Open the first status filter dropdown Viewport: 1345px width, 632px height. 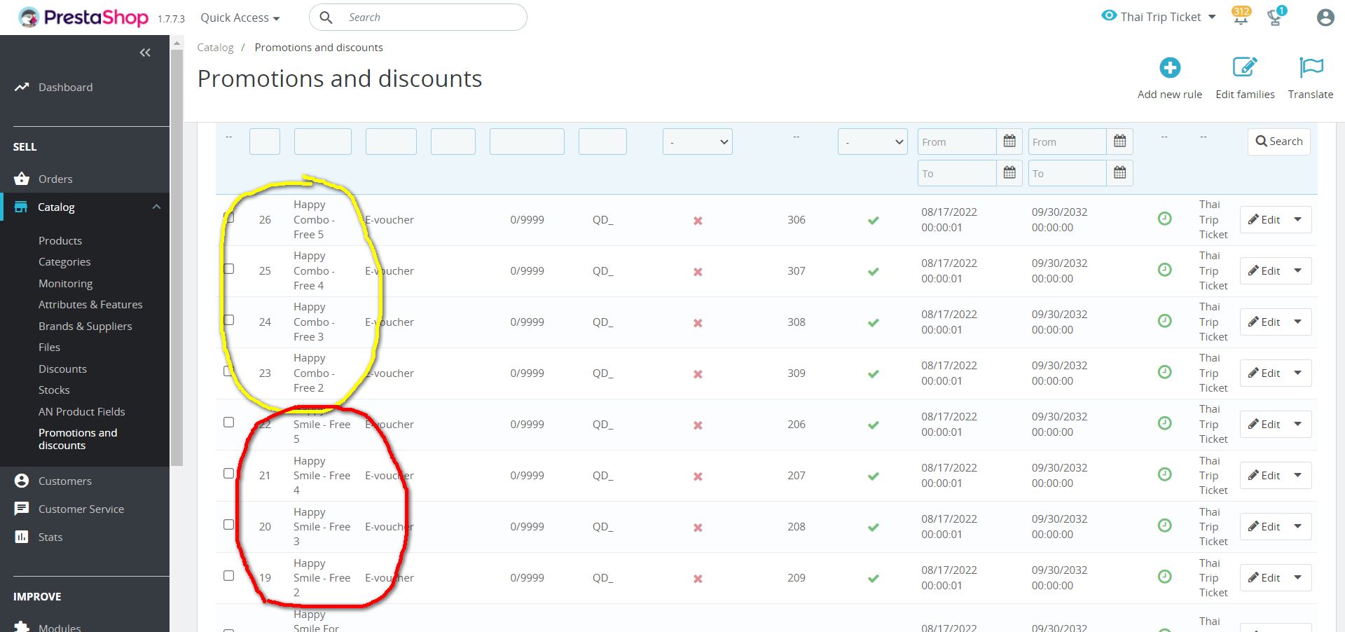pos(698,142)
